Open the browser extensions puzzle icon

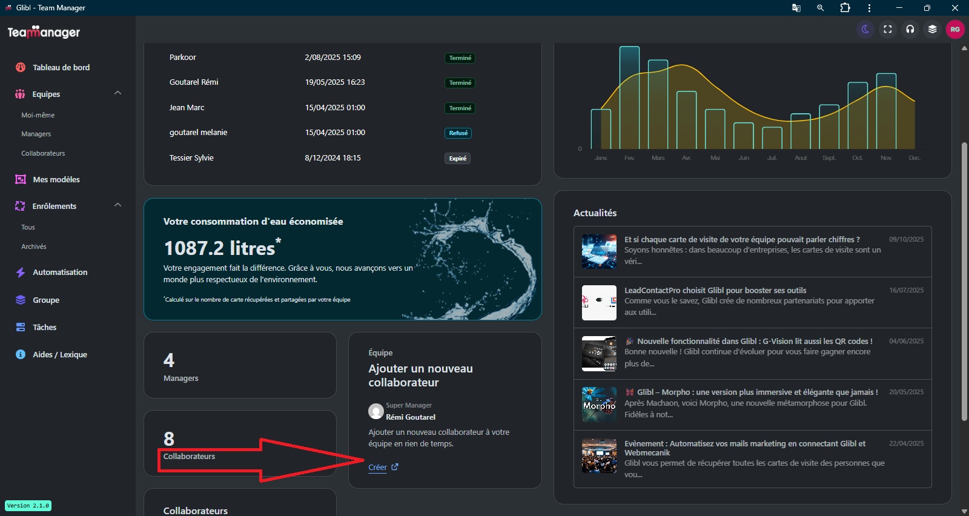pyautogui.click(x=845, y=8)
